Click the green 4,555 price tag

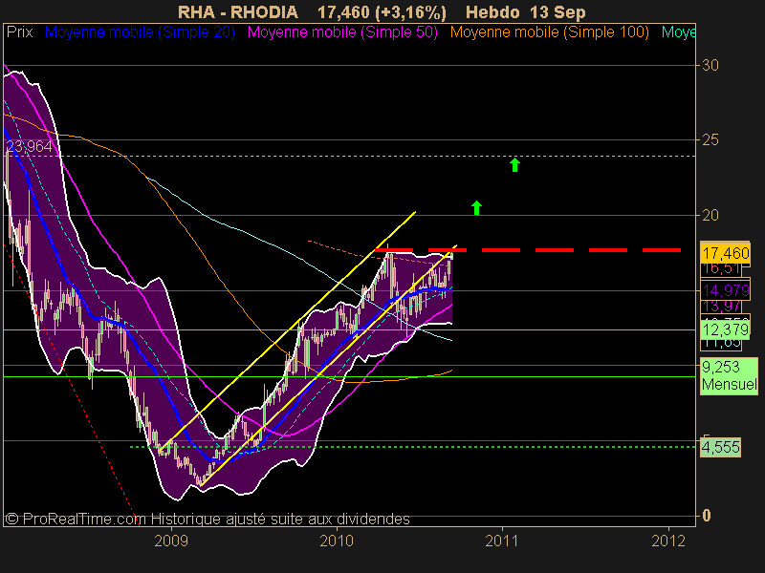click(721, 447)
